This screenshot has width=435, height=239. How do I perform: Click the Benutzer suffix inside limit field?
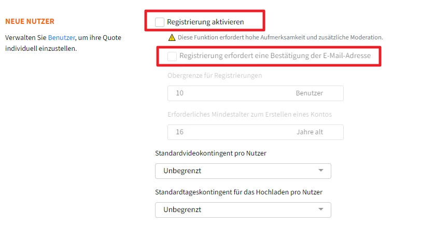(x=310, y=93)
